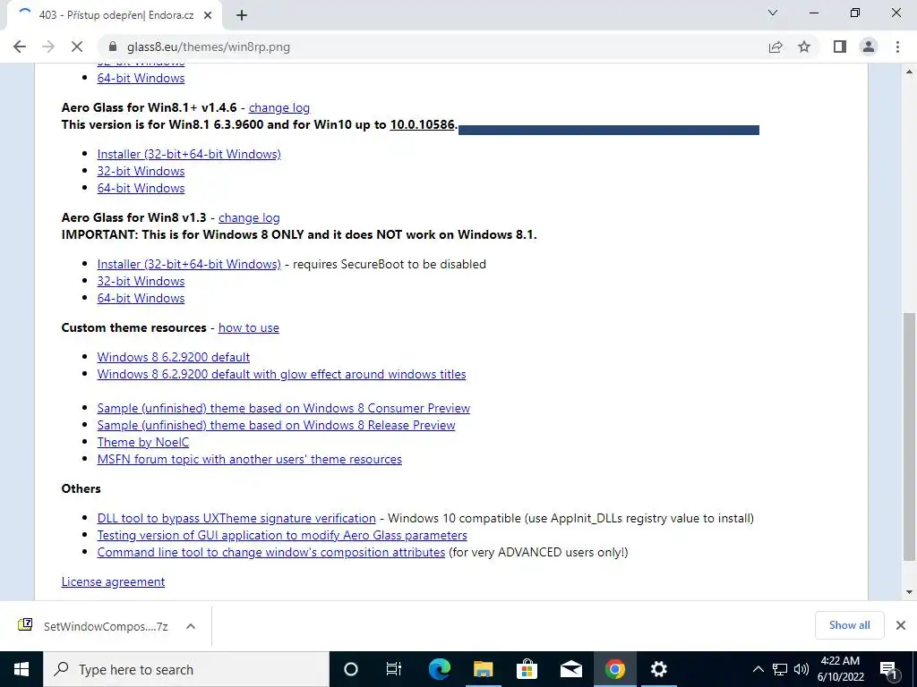The width and height of the screenshot is (917, 687).
Task: Stop loading the page
Action: 77,47
